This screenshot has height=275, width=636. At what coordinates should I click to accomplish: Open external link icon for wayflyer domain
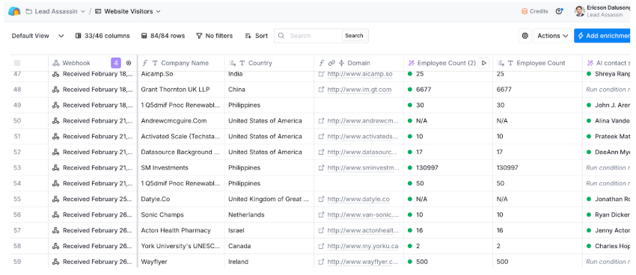click(x=321, y=262)
